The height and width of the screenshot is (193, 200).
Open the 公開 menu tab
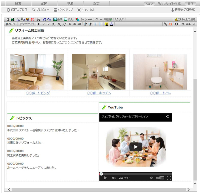coord(44,4)
